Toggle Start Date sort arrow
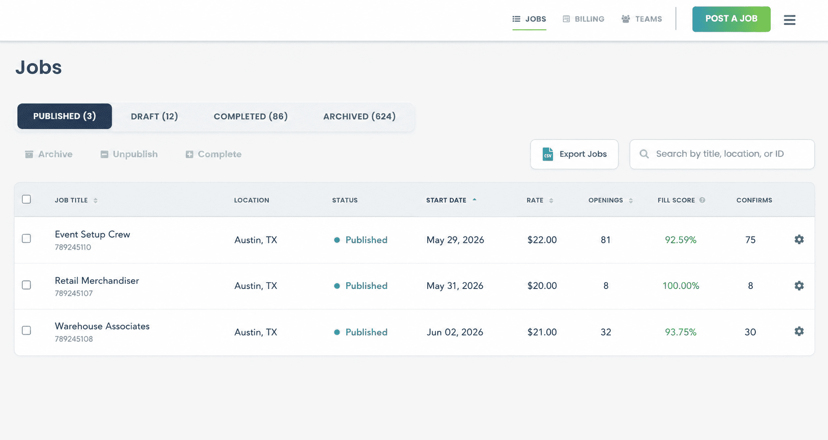Screen dimensions: 828x440 (x=474, y=200)
